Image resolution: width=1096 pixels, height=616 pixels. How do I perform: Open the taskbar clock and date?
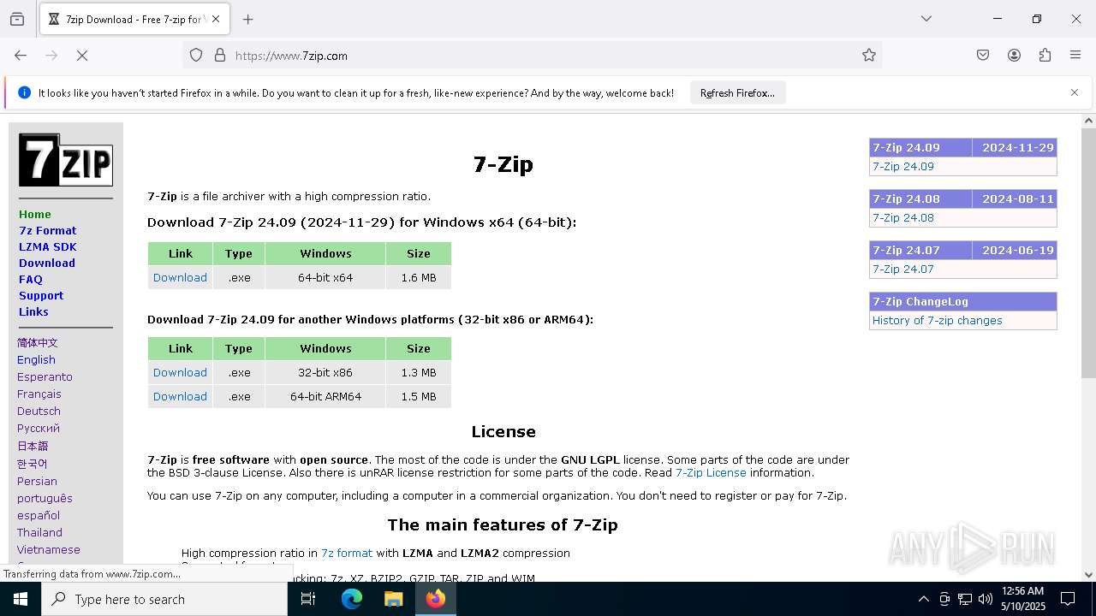tap(1022, 599)
